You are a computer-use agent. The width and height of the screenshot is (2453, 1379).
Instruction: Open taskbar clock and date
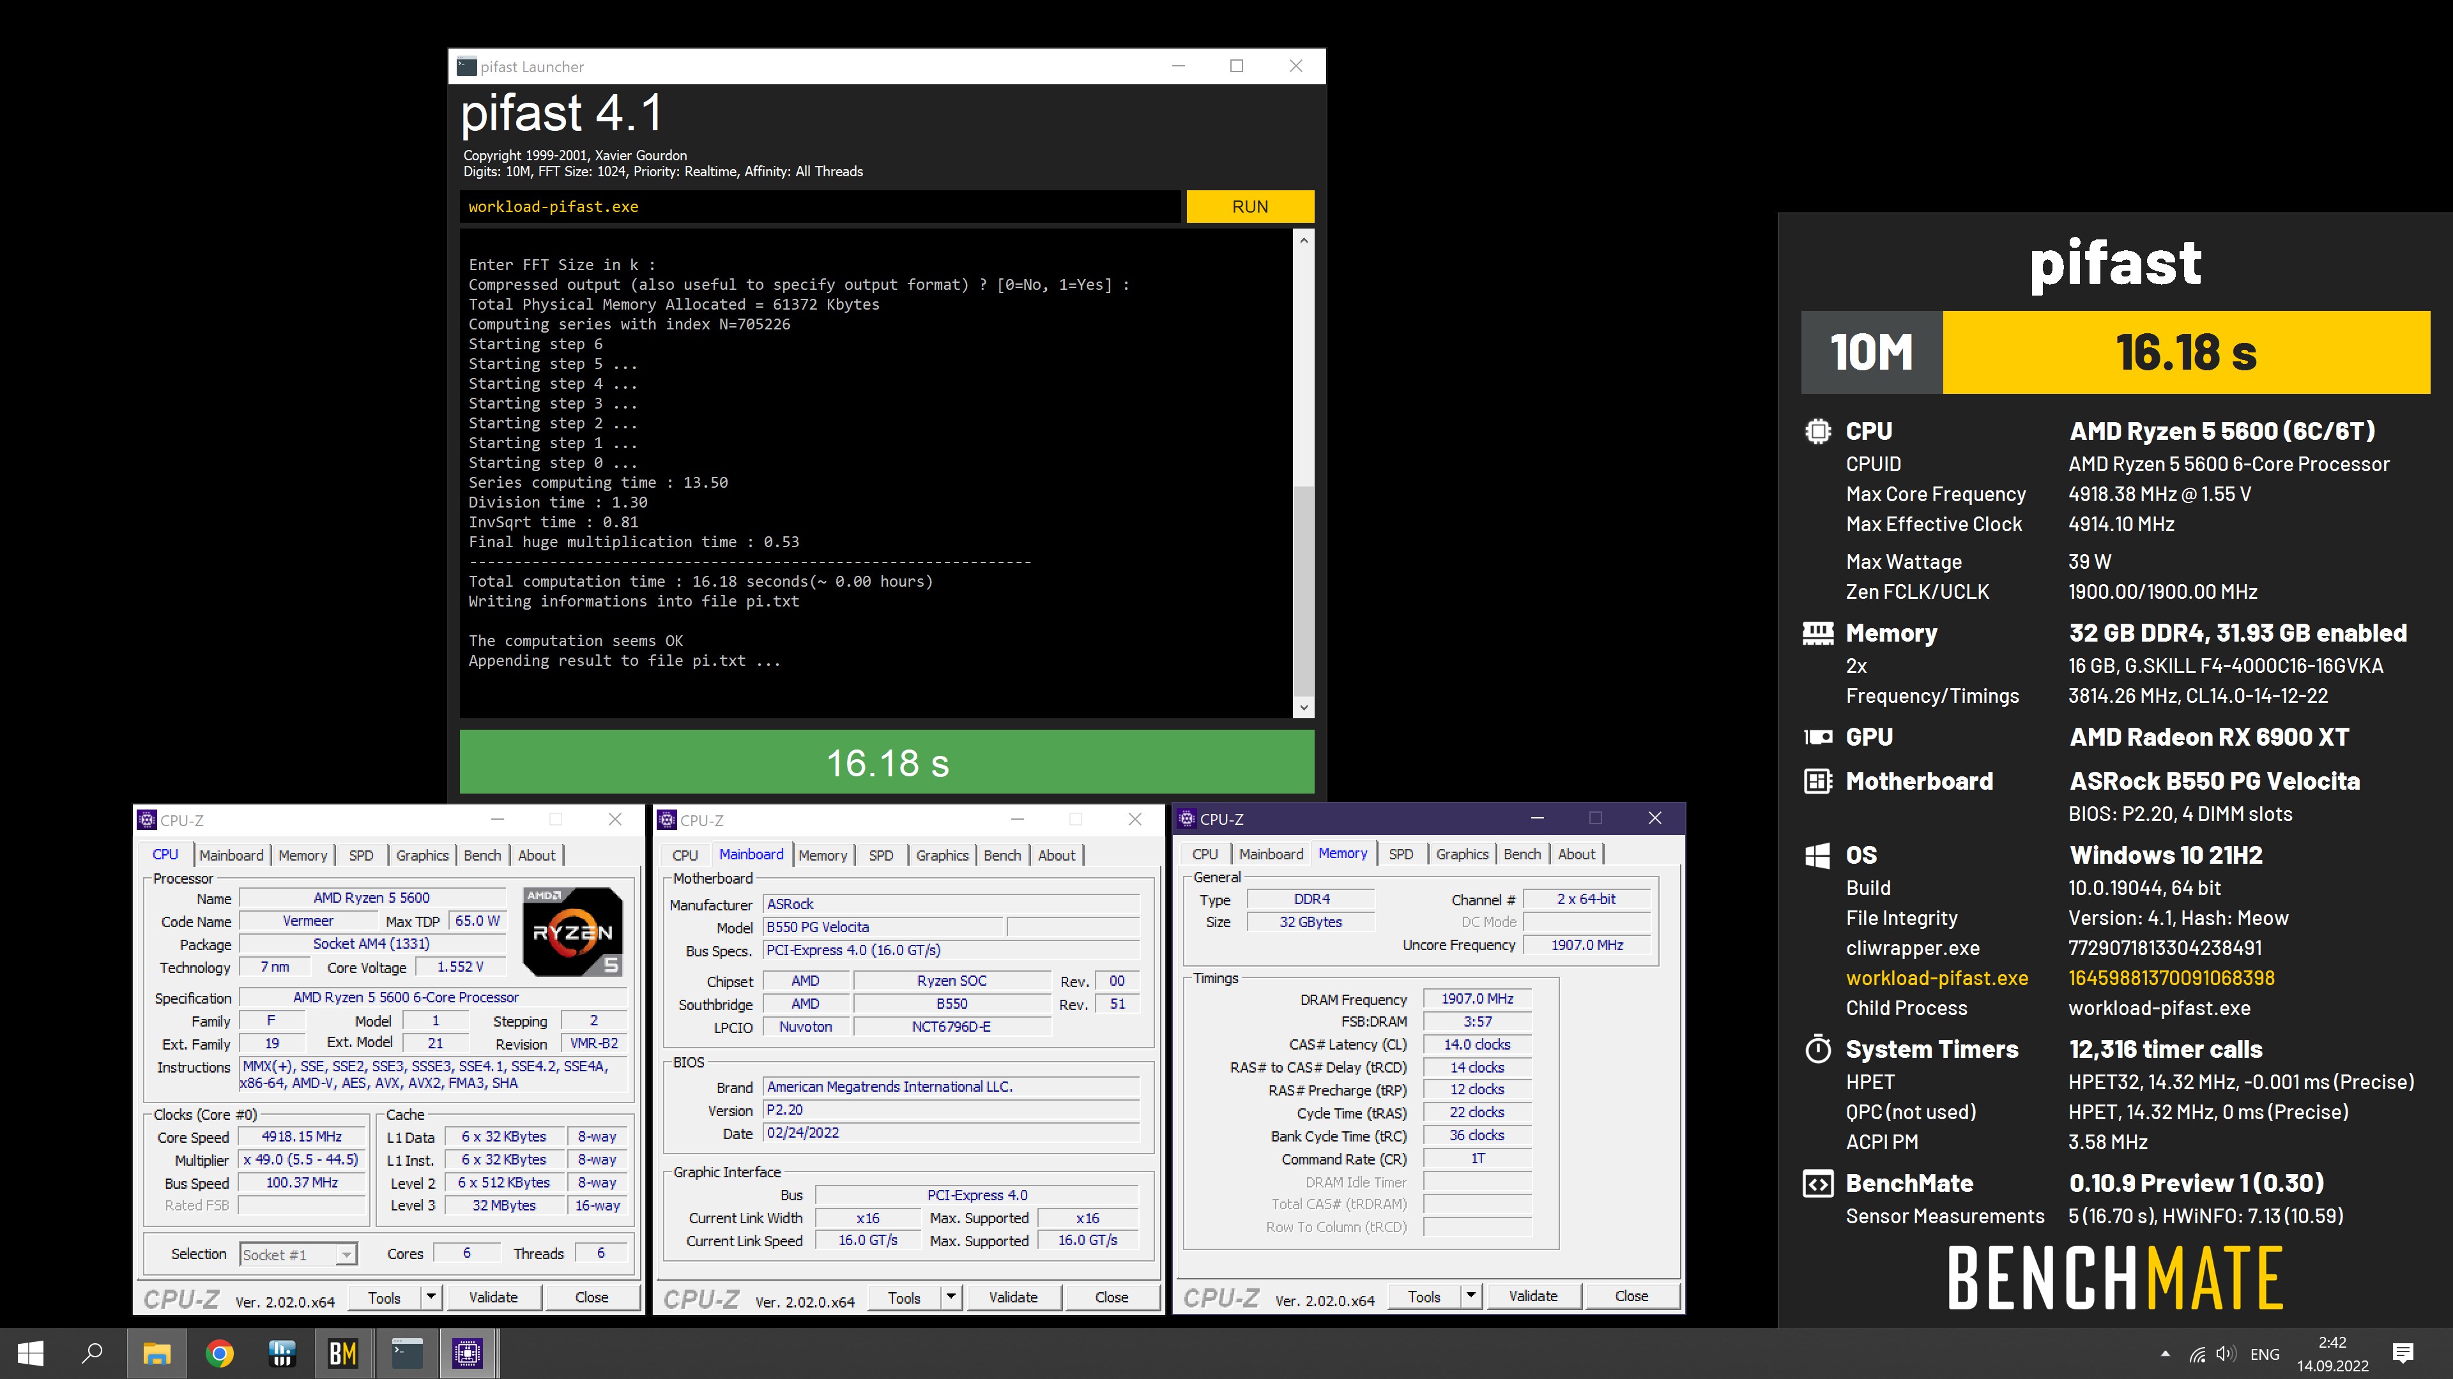pyautogui.click(x=2332, y=1353)
